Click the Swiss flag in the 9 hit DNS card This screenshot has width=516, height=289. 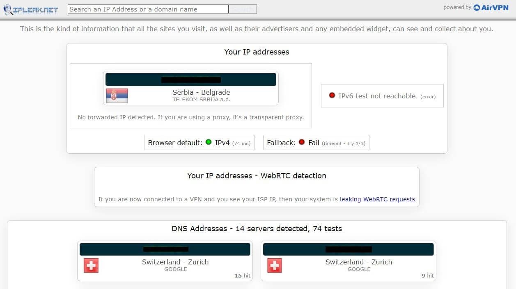(275, 265)
